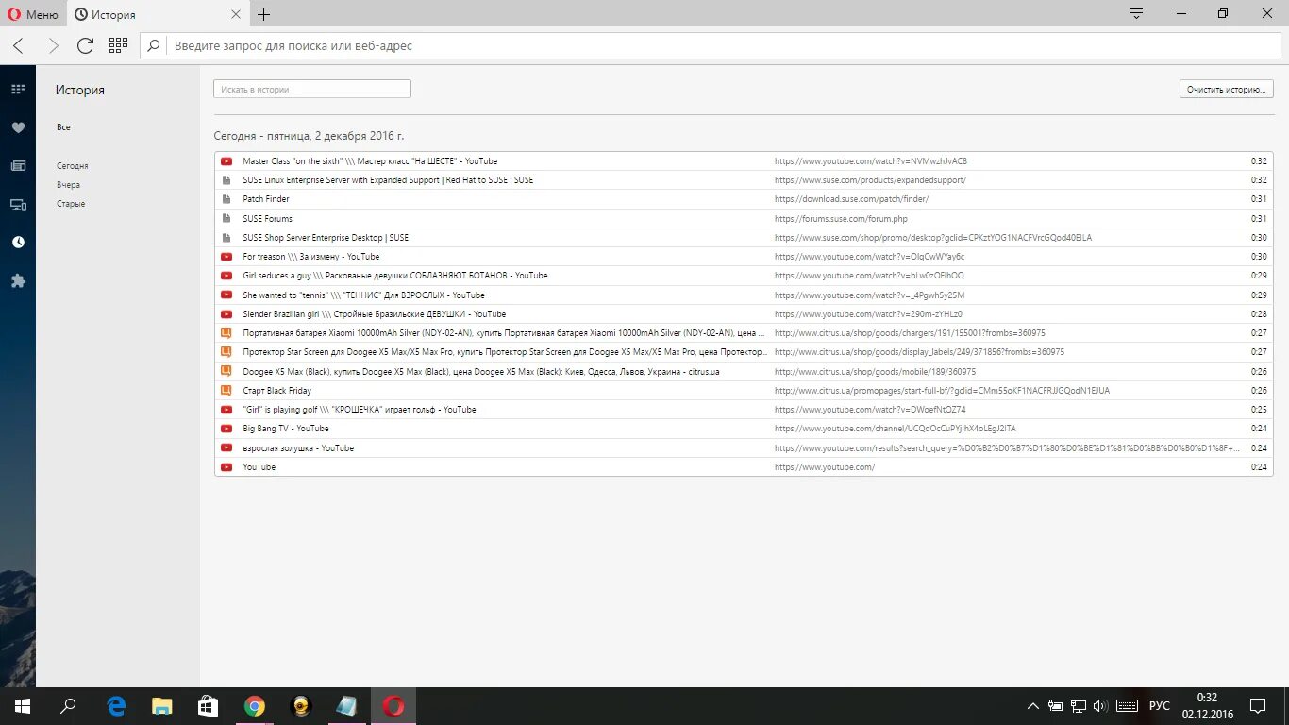
Task: Click URL https://forums.suse.com/forum.php
Action: click(841, 219)
